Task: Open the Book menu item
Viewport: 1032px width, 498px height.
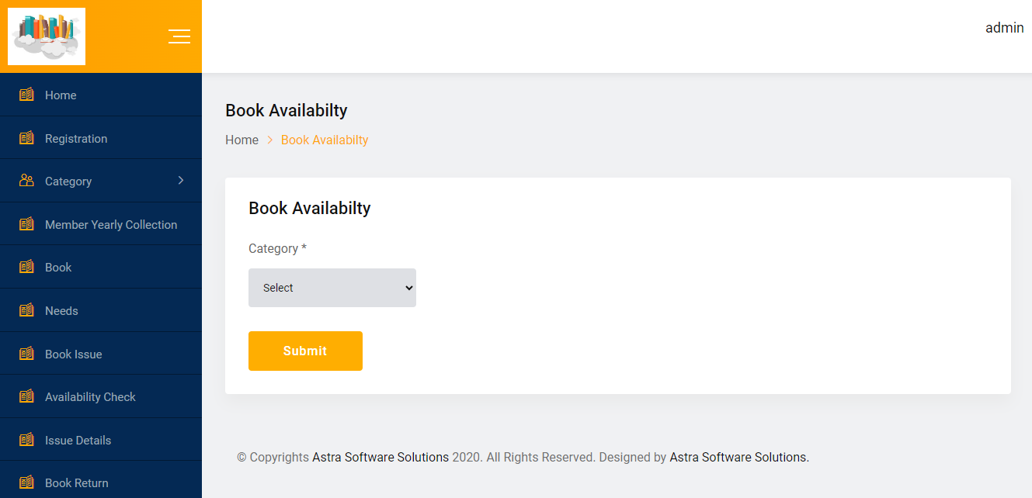Action: (x=101, y=267)
